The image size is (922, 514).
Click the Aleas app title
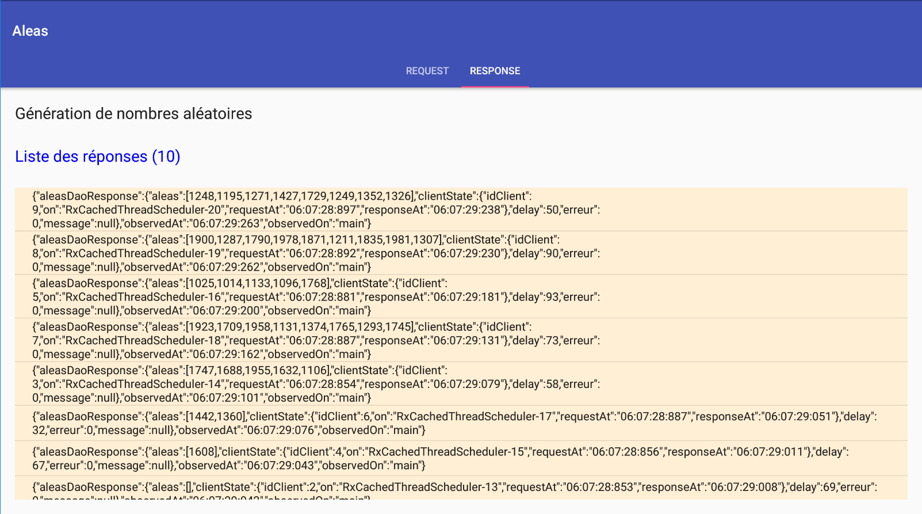coord(30,31)
